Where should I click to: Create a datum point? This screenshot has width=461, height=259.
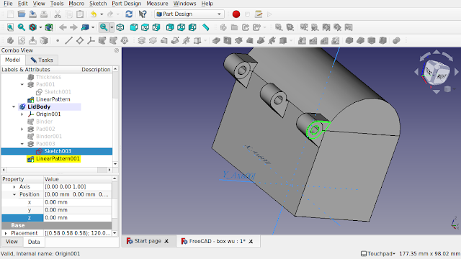tap(58, 40)
